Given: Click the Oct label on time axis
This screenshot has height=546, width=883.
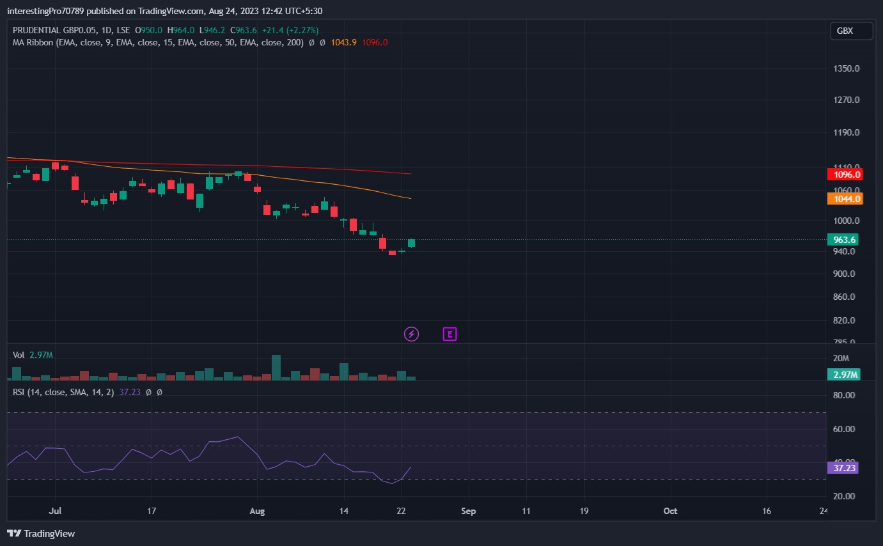Looking at the screenshot, I should [x=670, y=511].
